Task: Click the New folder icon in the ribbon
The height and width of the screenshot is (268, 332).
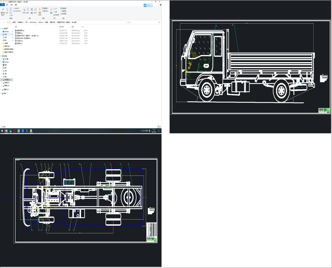Action: pyautogui.click(x=39, y=10)
